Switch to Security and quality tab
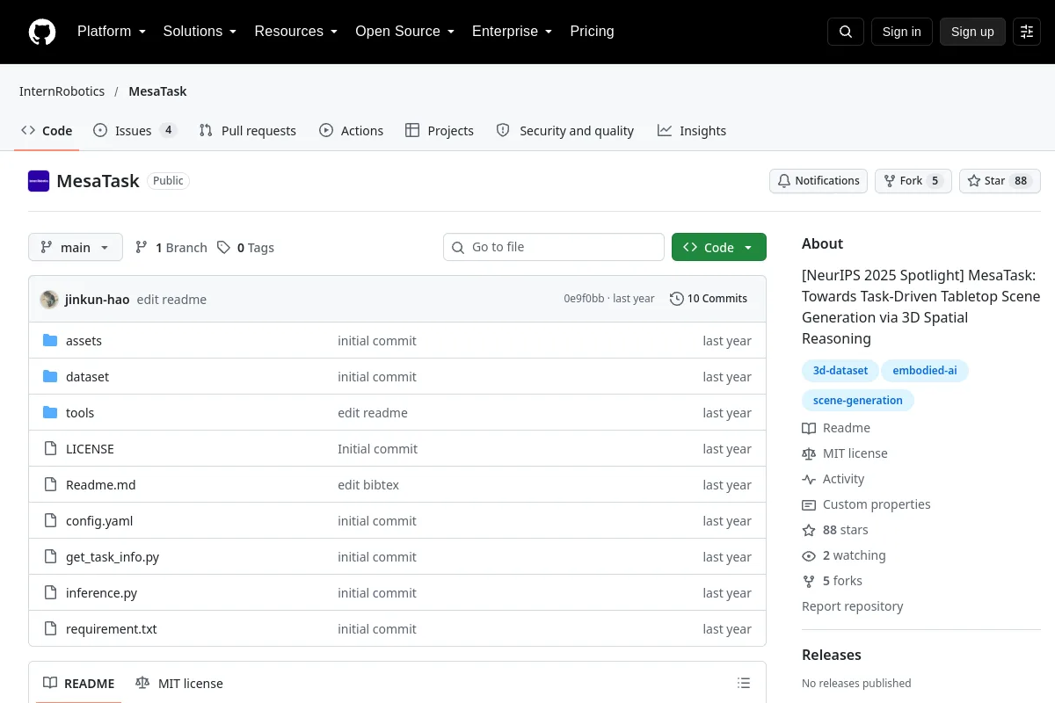 click(x=564, y=131)
